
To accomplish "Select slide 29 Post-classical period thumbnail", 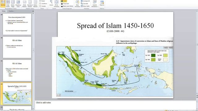I will (x=17, y=24).
